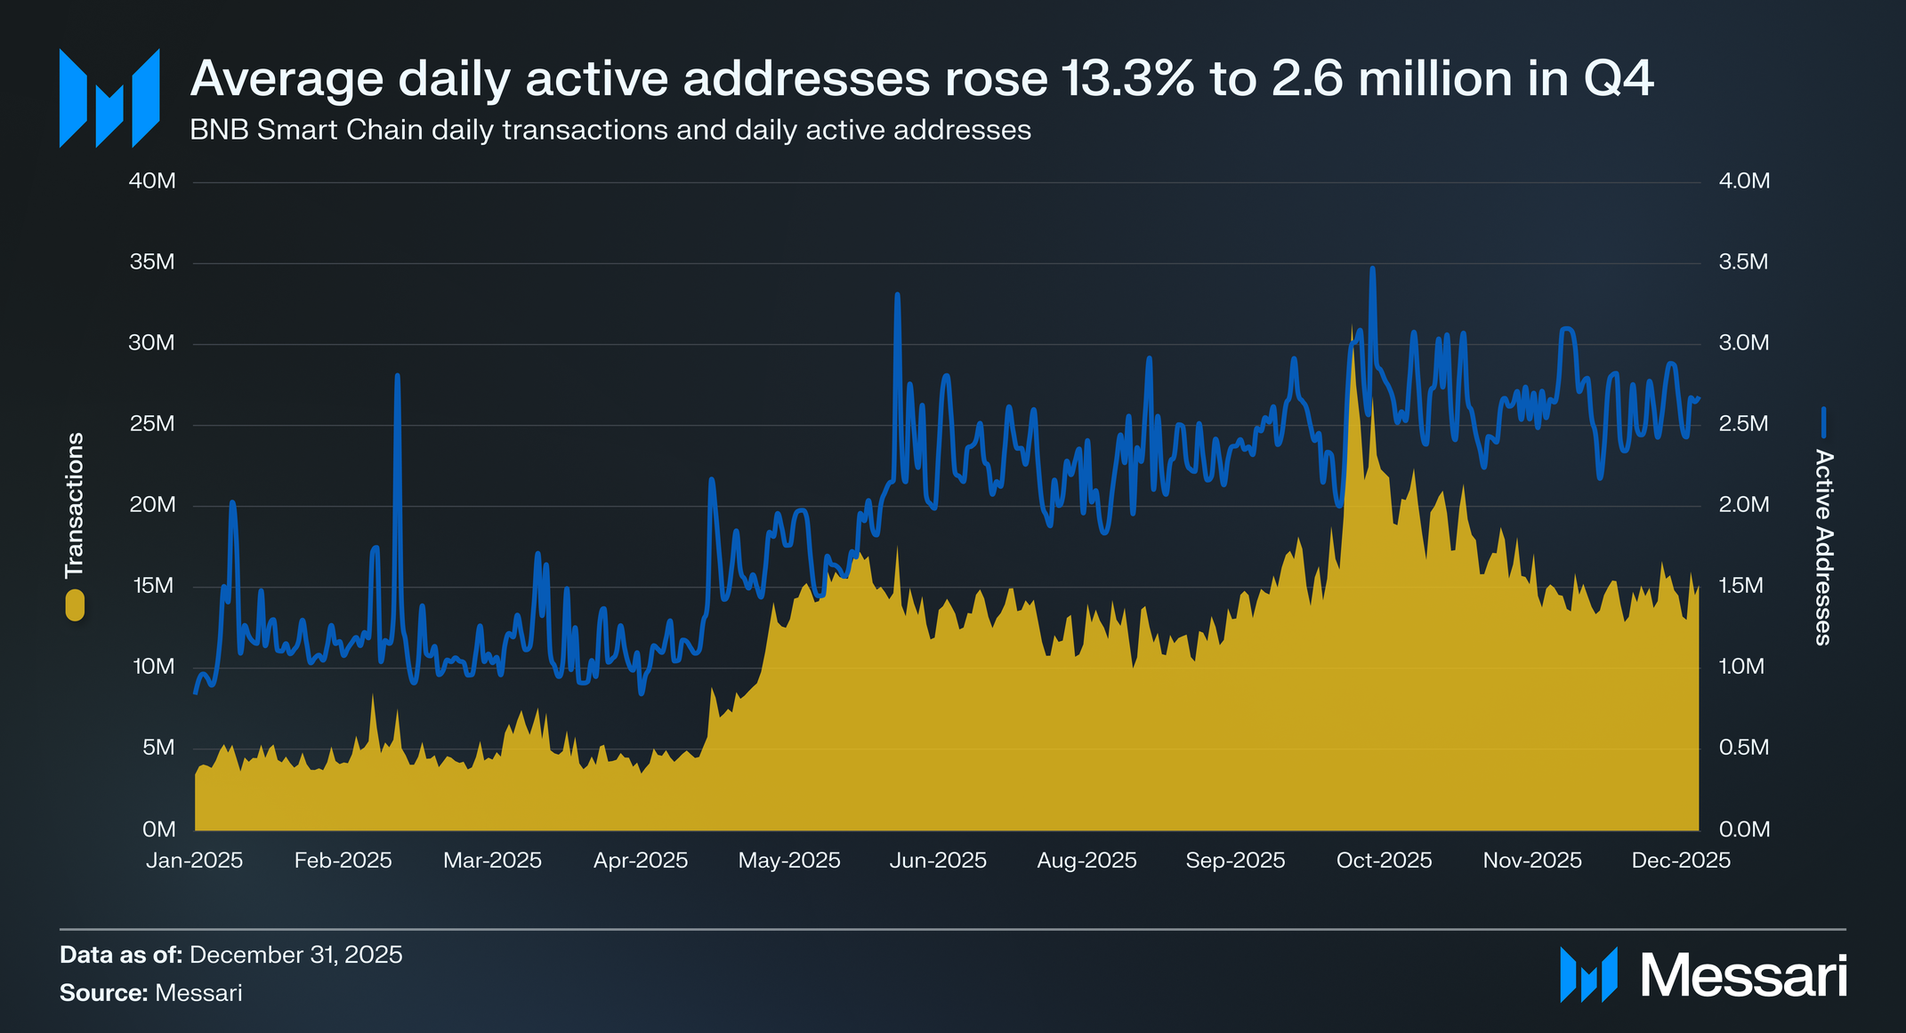Click the 0M left axis tick label
1906x1033 pixels.
[x=158, y=829]
